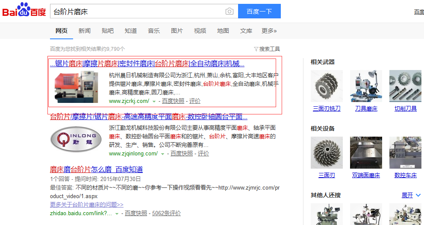424x225 pixels.
Task: Open 搜索工具 filter options
Action: tap(267, 49)
